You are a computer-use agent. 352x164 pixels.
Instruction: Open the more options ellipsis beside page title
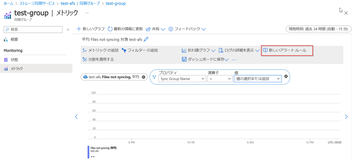pos(87,13)
